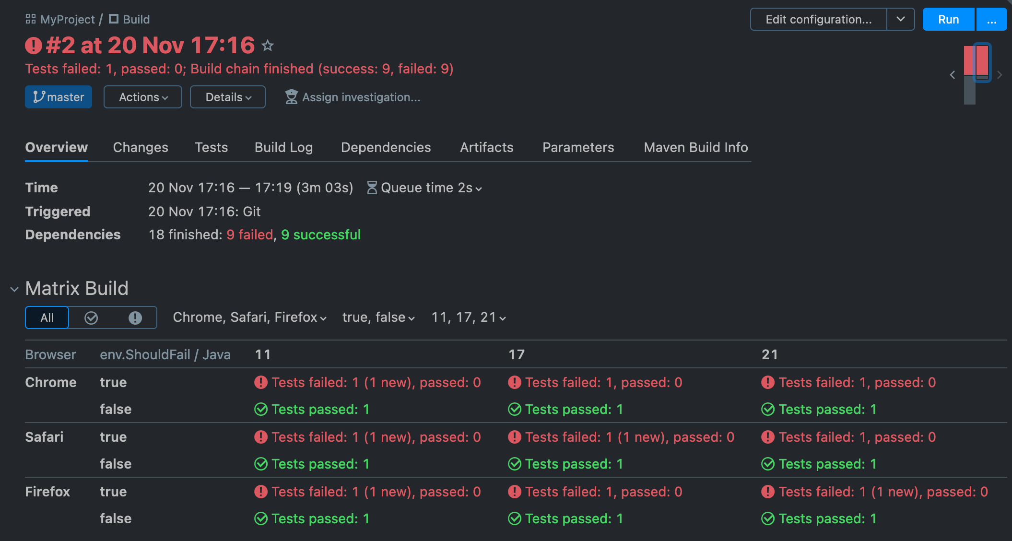This screenshot has width=1012, height=541.
Task: Expand the Details dropdown
Action: (227, 97)
